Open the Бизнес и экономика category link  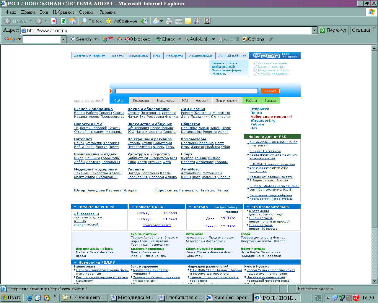pos(93,109)
